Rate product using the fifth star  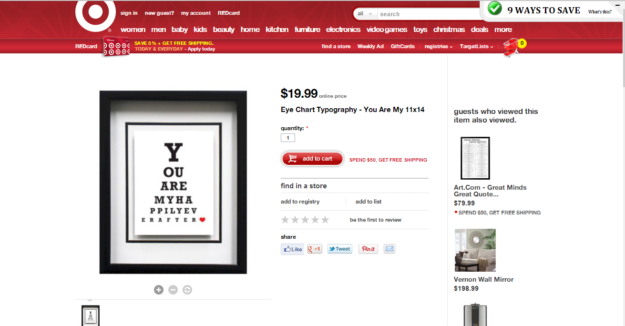325,220
